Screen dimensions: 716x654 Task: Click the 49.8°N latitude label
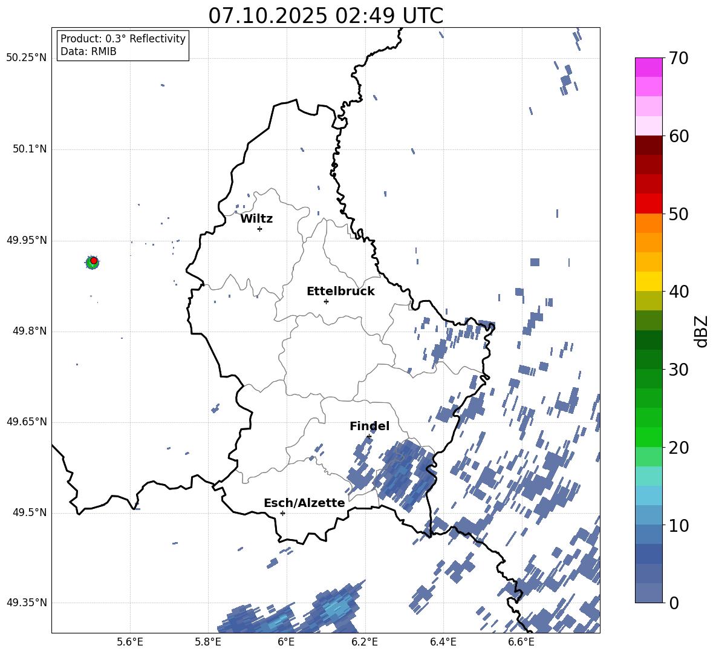click(29, 331)
